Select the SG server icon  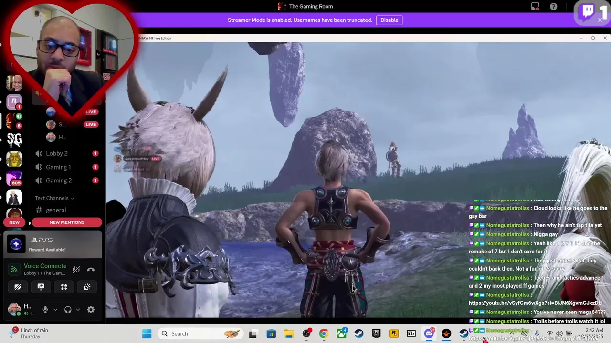(x=14, y=140)
